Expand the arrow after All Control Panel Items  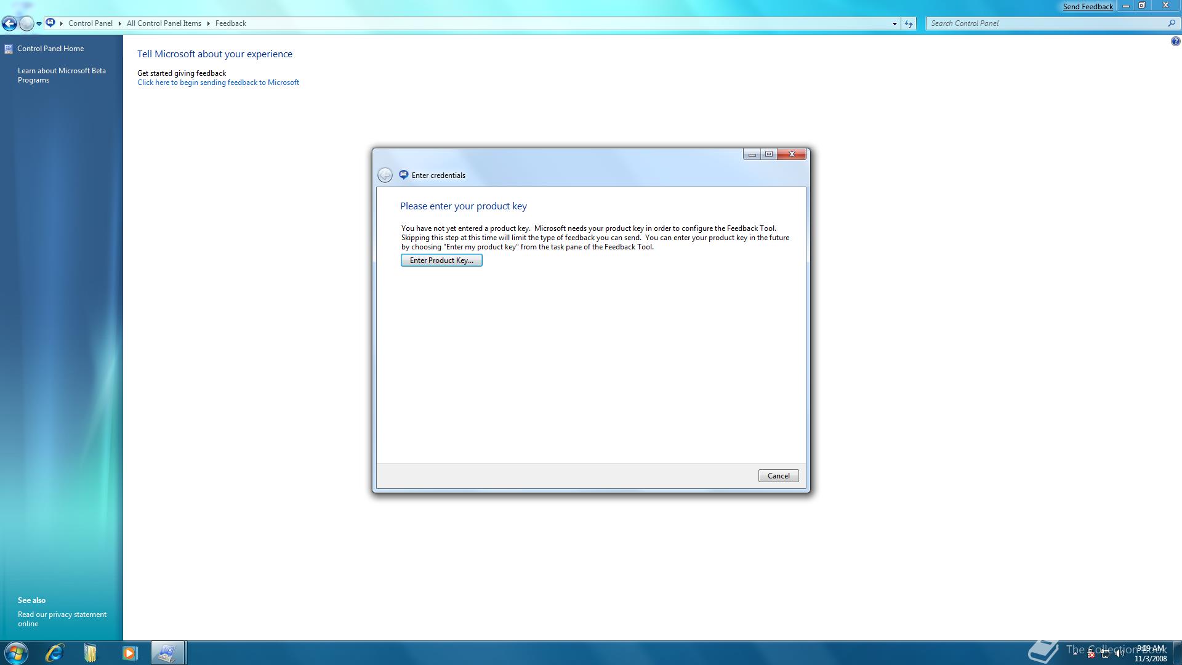tap(208, 23)
